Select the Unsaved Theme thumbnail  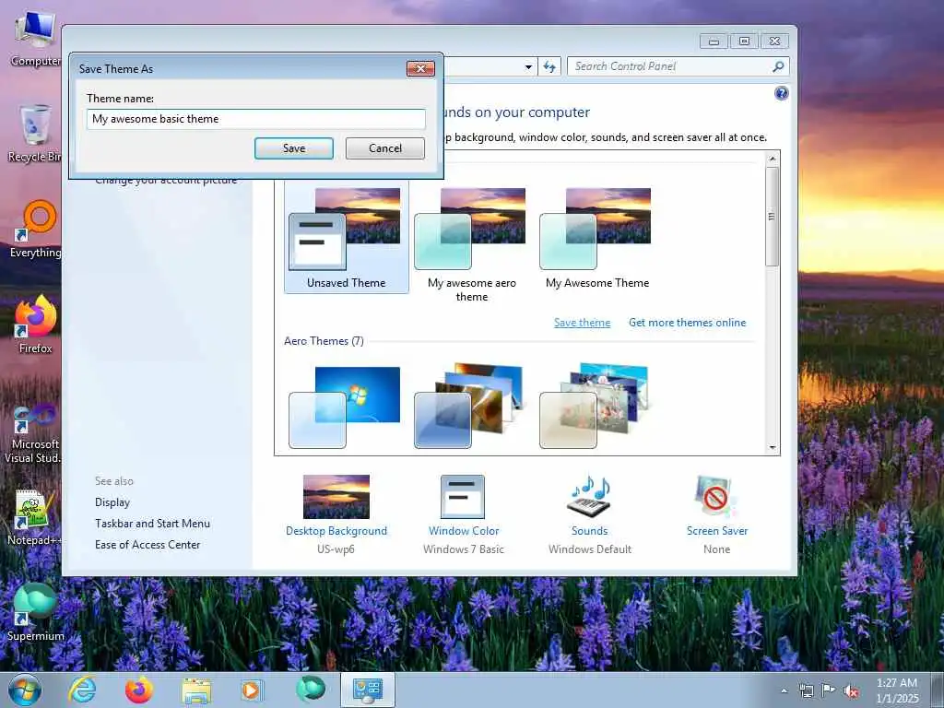pyautogui.click(x=347, y=237)
